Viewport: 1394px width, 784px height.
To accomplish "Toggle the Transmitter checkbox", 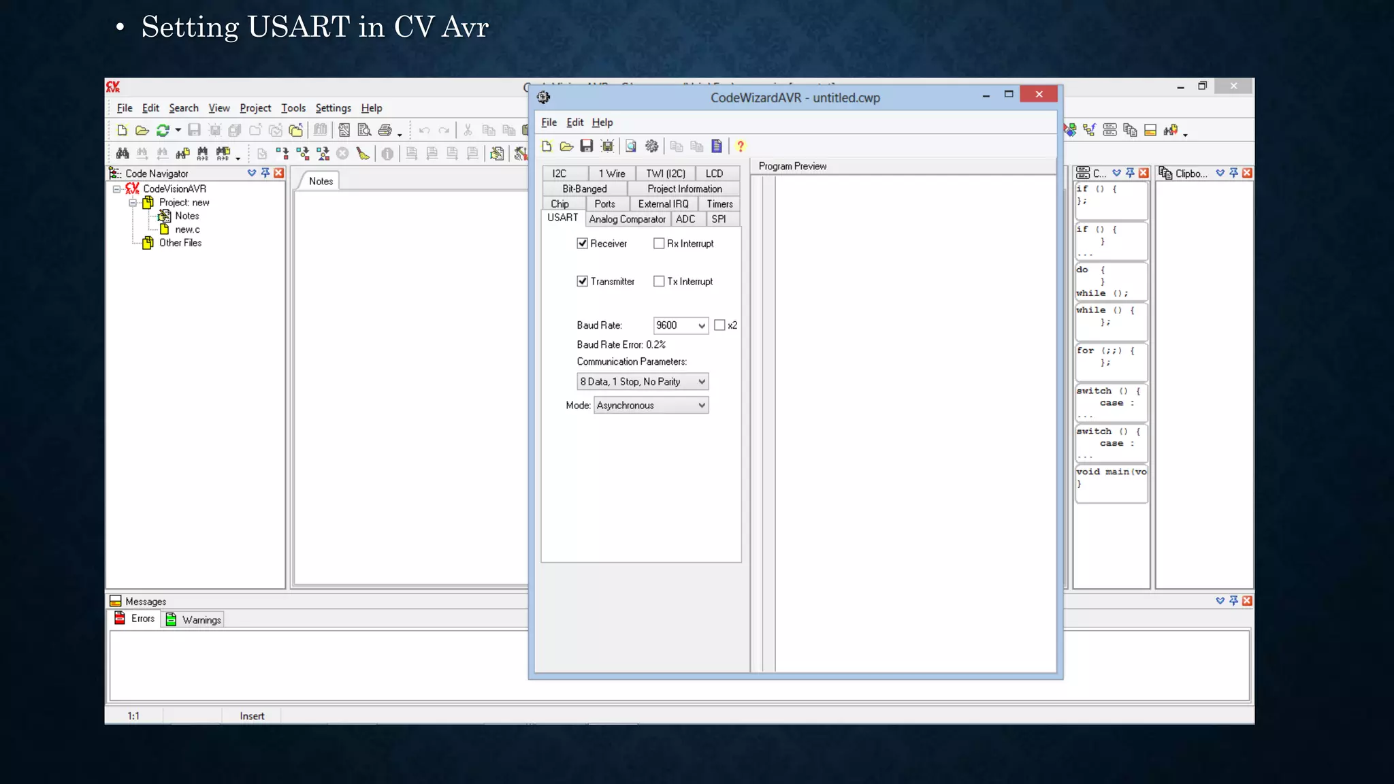I will pos(583,281).
